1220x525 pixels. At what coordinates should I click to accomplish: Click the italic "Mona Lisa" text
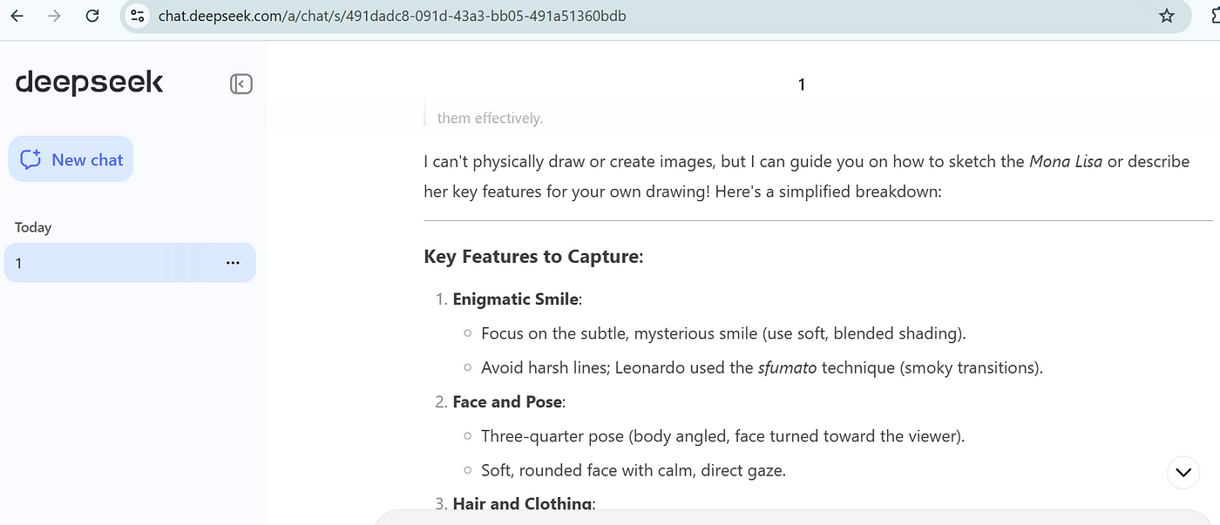point(1065,161)
